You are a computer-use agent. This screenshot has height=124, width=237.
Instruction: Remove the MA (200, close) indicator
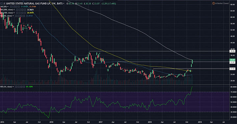pyautogui.click(x=25, y=10)
